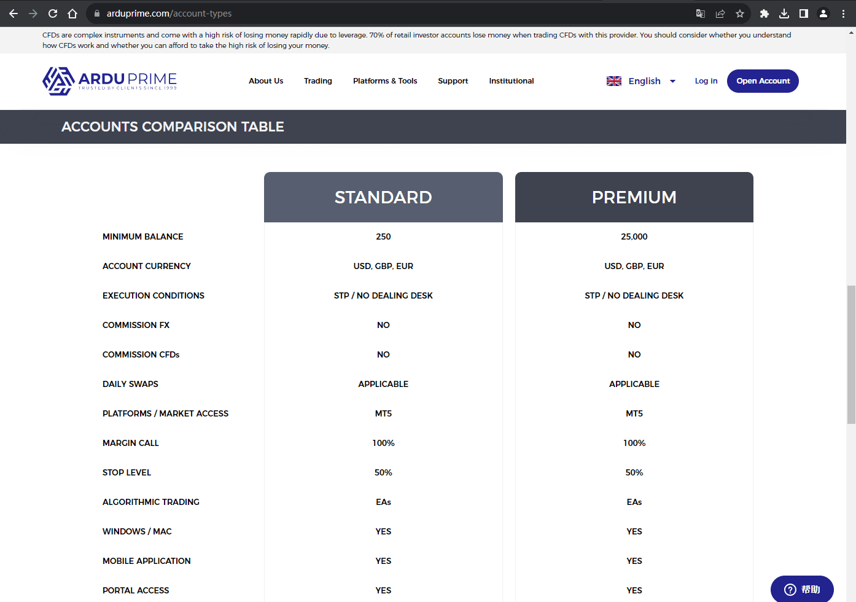Click the browser forward arrow
Image resolution: width=856 pixels, height=602 pixels.
point(33,14)
